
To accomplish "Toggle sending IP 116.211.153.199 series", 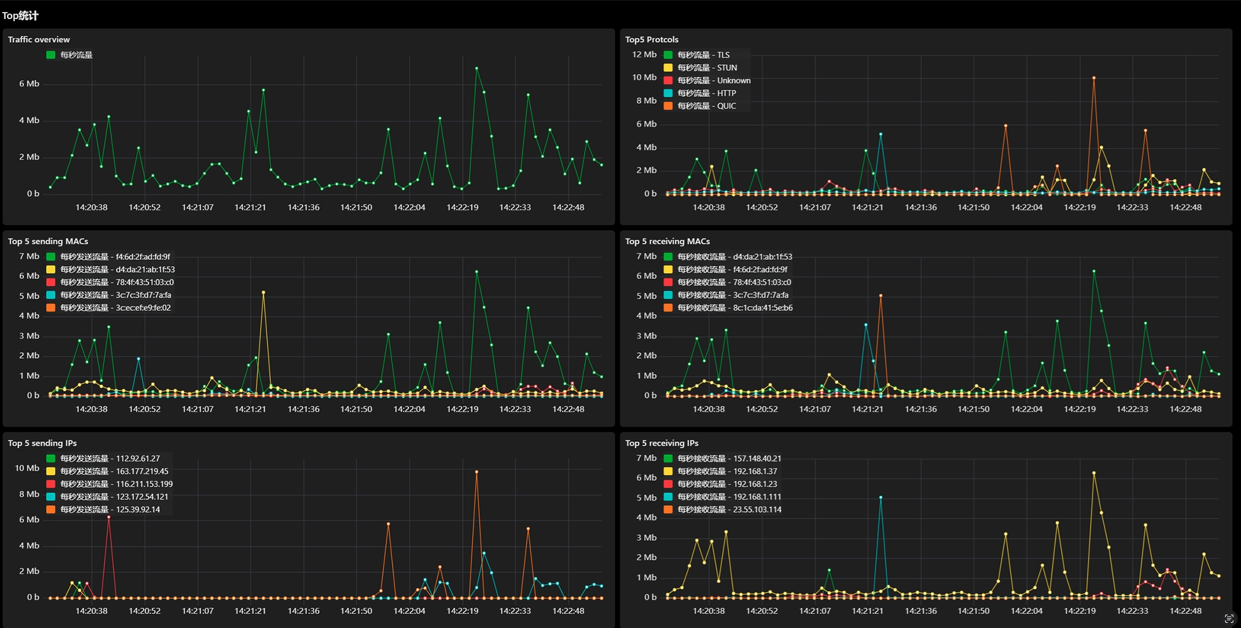I will pyautogui.click(x=117, y=484).
